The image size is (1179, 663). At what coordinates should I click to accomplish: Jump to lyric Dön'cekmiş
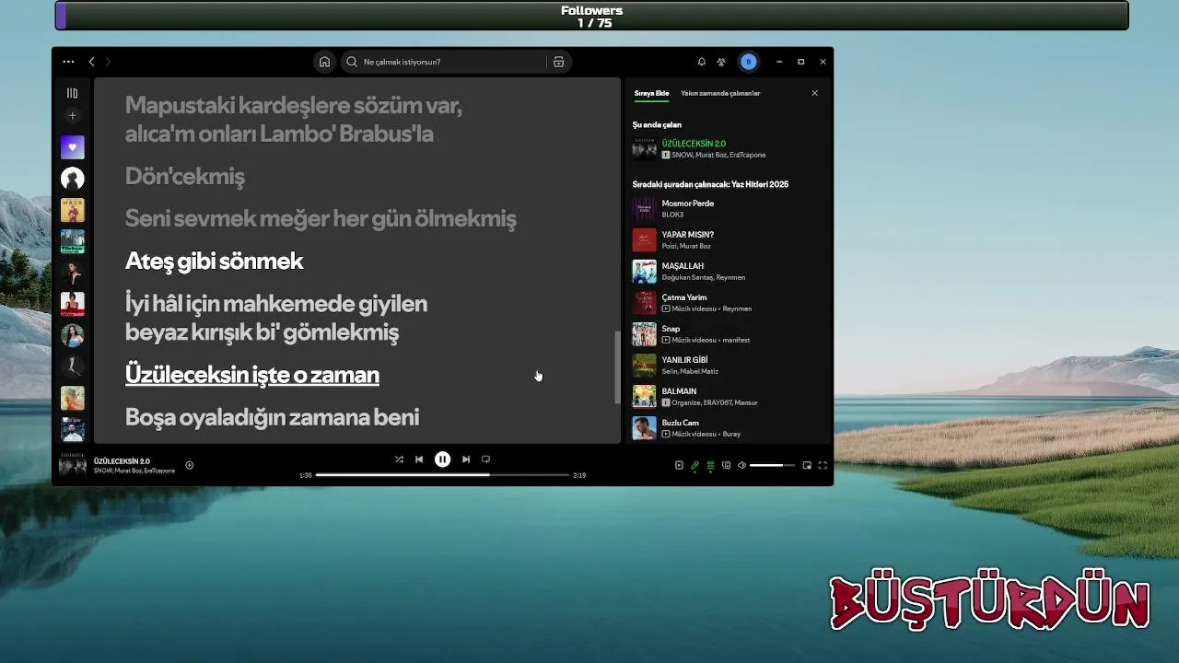(x=184, y=177)
